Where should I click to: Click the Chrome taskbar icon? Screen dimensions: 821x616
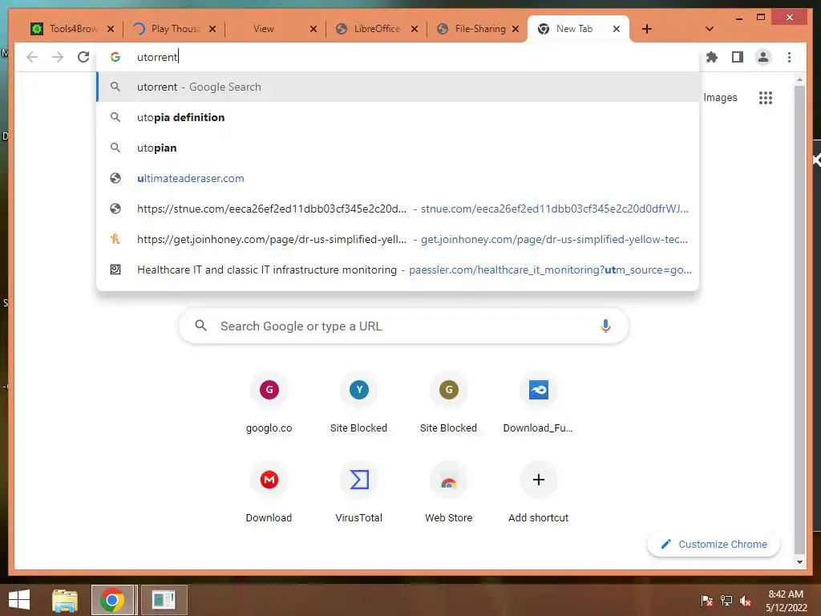click(112, 600)
